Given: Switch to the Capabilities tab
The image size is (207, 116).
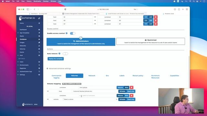Looking at the screenshot, I should pyautogui.click(x=175, y=76).
